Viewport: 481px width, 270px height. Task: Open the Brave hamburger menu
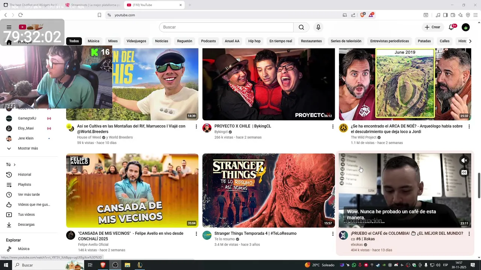pyautogui.click(x=475, y=15)
